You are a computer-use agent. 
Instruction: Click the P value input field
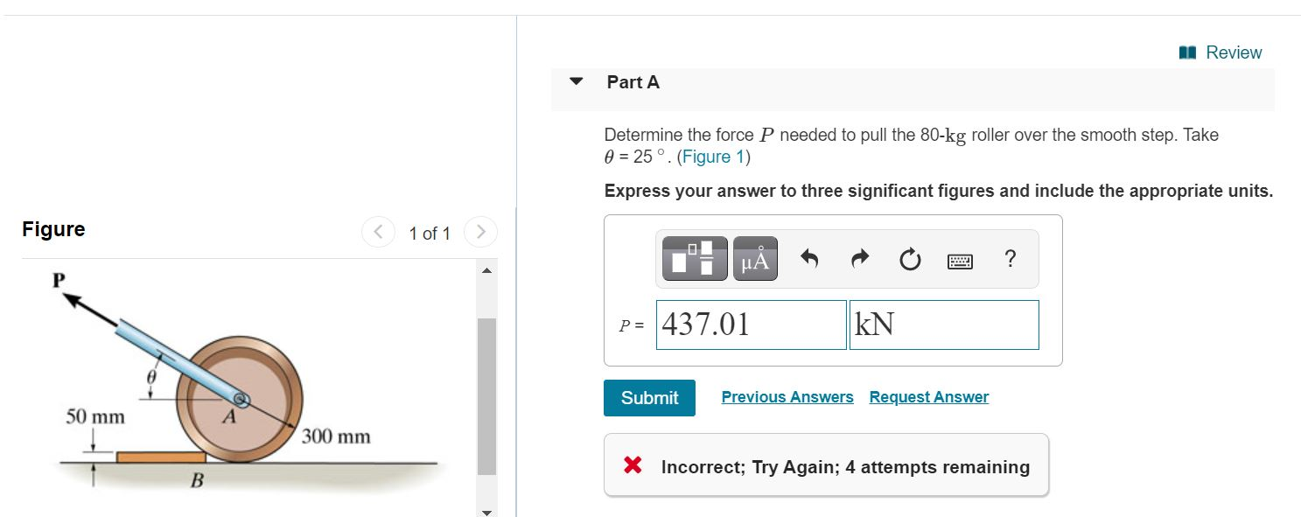[750, 325]
